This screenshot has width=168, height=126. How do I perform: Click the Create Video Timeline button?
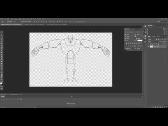pos(71,104)
